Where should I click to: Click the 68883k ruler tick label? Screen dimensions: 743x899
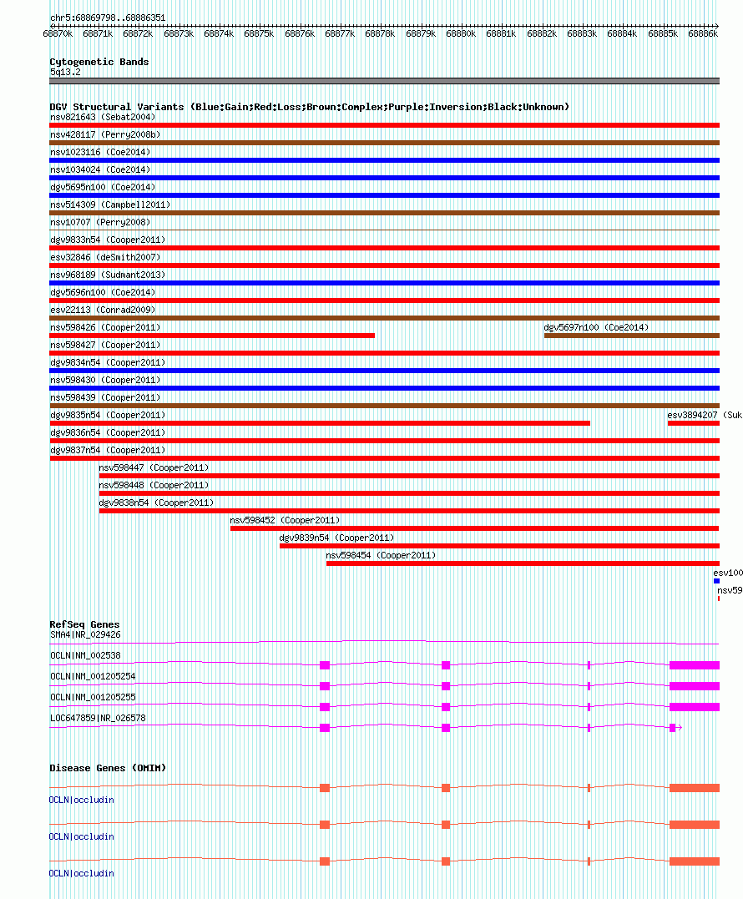click(582, 34)
